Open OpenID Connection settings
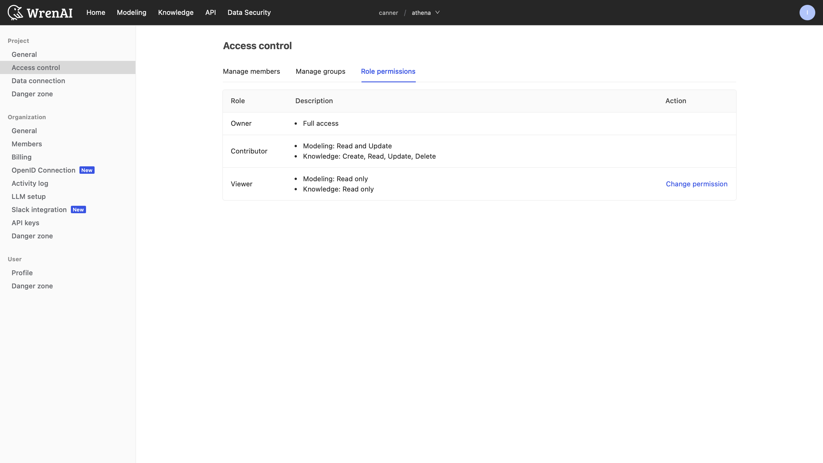Image resolution: width=823 pixels, height=463 pixels. click(x=43, y=170)
